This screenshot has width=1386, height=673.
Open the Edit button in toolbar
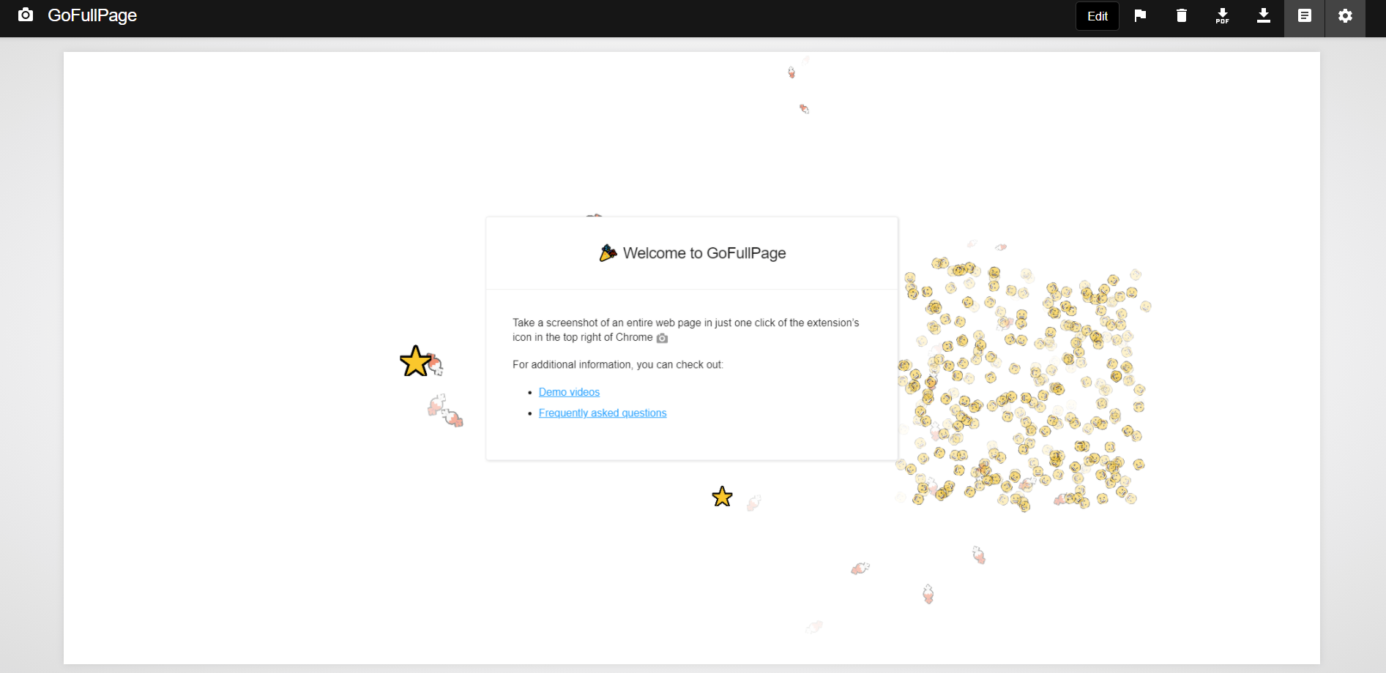pos(1097,16)
